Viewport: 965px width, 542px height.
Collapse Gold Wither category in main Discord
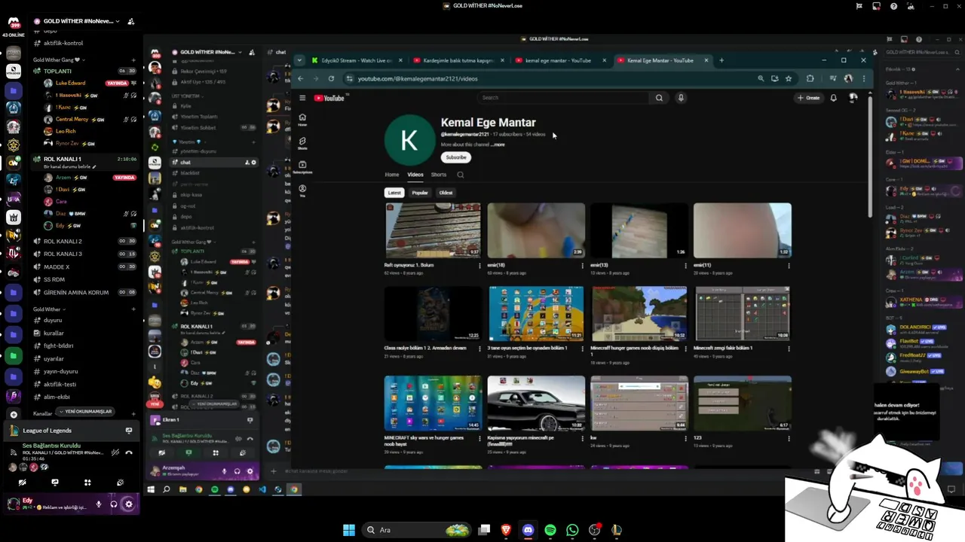(x=50, y=309)
